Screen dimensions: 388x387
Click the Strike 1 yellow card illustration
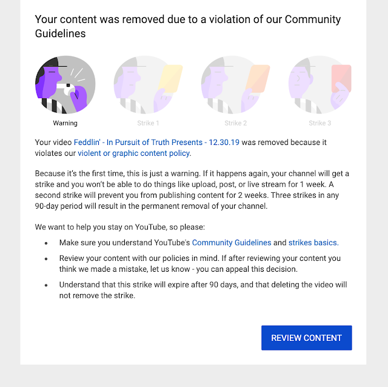pyautogui.click(x=147, y=86)
